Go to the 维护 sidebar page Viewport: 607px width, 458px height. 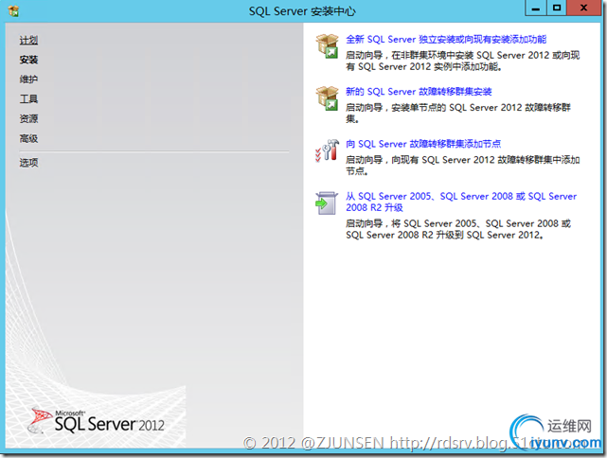point(28,79)
